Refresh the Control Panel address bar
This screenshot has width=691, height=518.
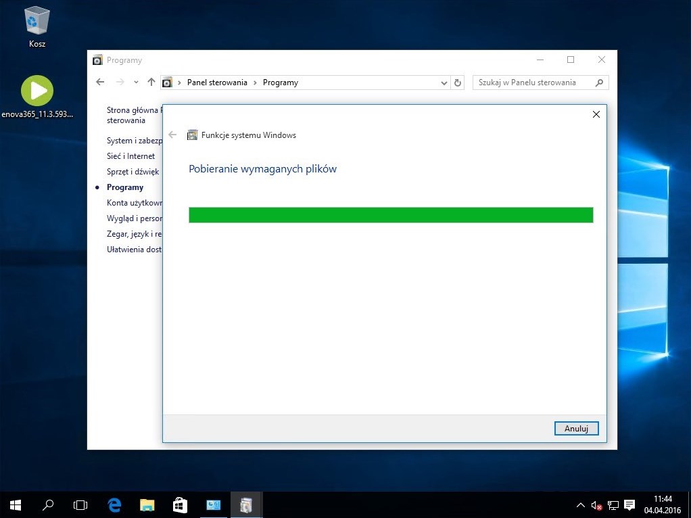click(458, 83)
